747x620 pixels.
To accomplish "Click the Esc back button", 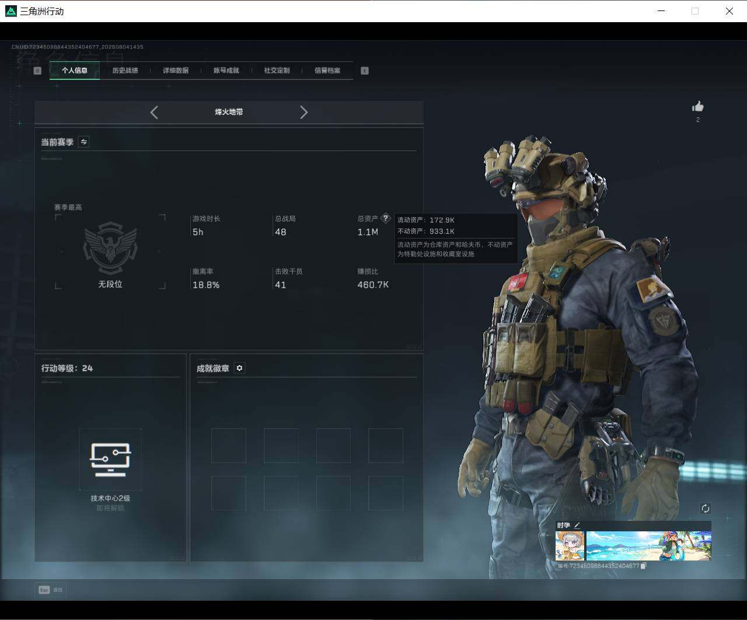I will click(x=51, y=590).
